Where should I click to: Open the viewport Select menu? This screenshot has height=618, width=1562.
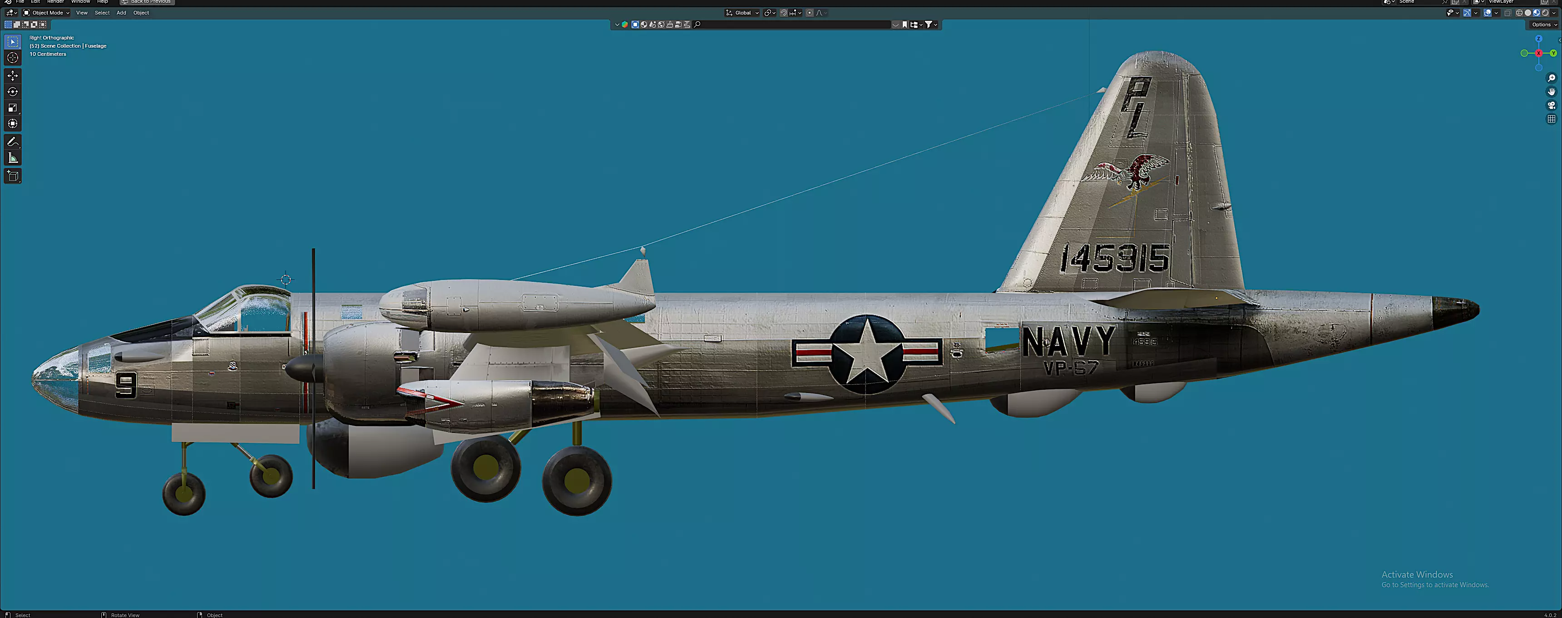pyautogui.click(x=102, y=13)
